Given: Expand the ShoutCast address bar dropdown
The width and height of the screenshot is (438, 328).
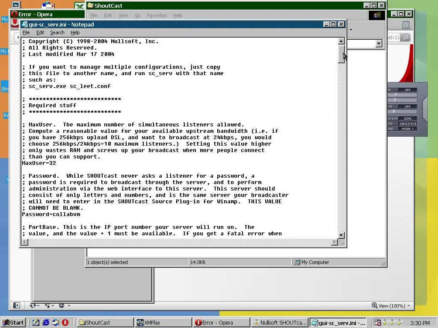Looking at the screenshot, I should (x=379, y=44).
